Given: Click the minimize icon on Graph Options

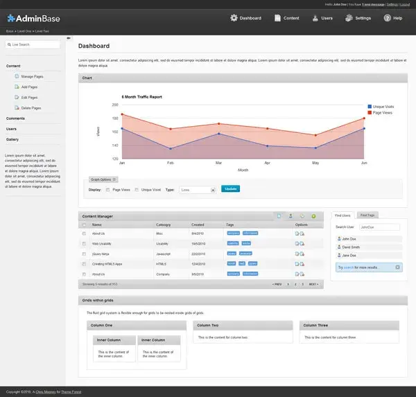Looking at the screenshot, I should tap(114, 179).
